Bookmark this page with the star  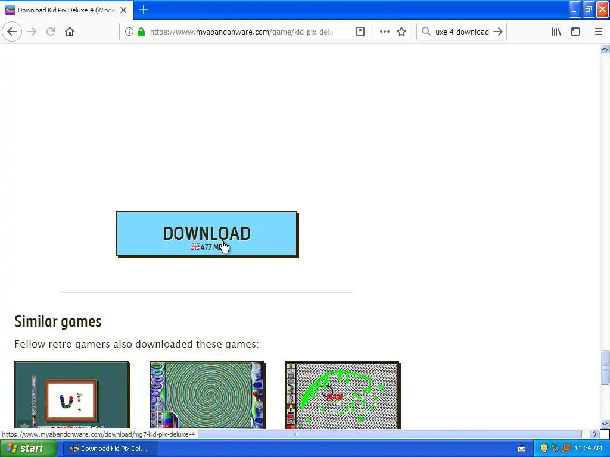click(402, 32)
